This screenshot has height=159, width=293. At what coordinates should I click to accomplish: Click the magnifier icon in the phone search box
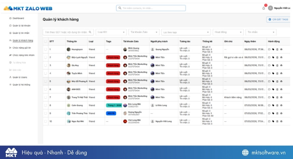click(90, 32)
